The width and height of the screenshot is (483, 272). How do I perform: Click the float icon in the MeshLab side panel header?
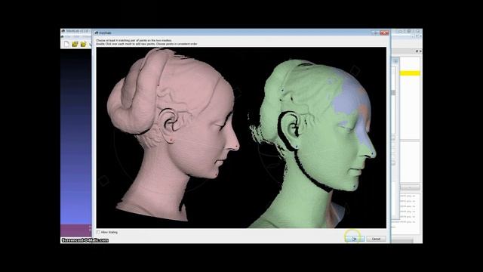click(x=417, y=51)
